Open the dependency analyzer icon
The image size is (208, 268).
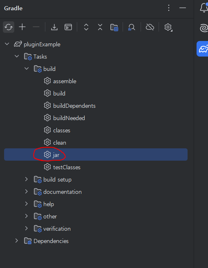coord(132,27)
